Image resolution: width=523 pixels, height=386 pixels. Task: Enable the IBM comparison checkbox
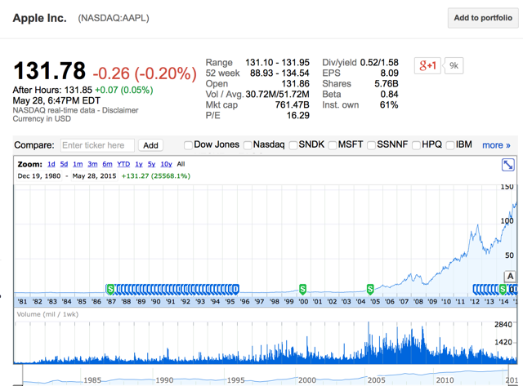pos(450,145)
